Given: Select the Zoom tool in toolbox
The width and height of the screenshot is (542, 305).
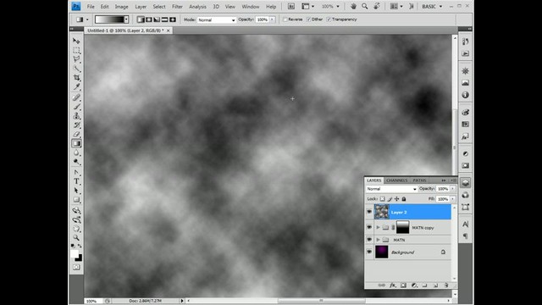Looking at the screenshot, I should [x=76, y=238].
